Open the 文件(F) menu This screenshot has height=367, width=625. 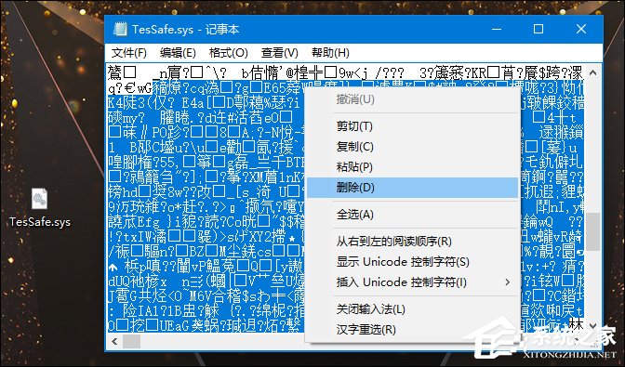pyautogui.click(x=128, y=53)
